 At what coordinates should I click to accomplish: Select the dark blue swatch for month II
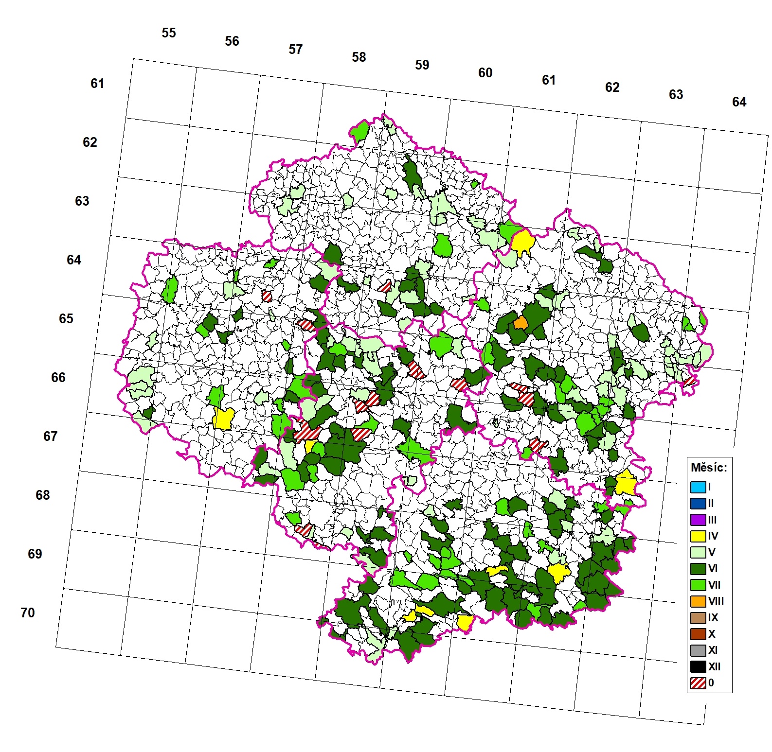pyautogui.click(x=698, y=503)
